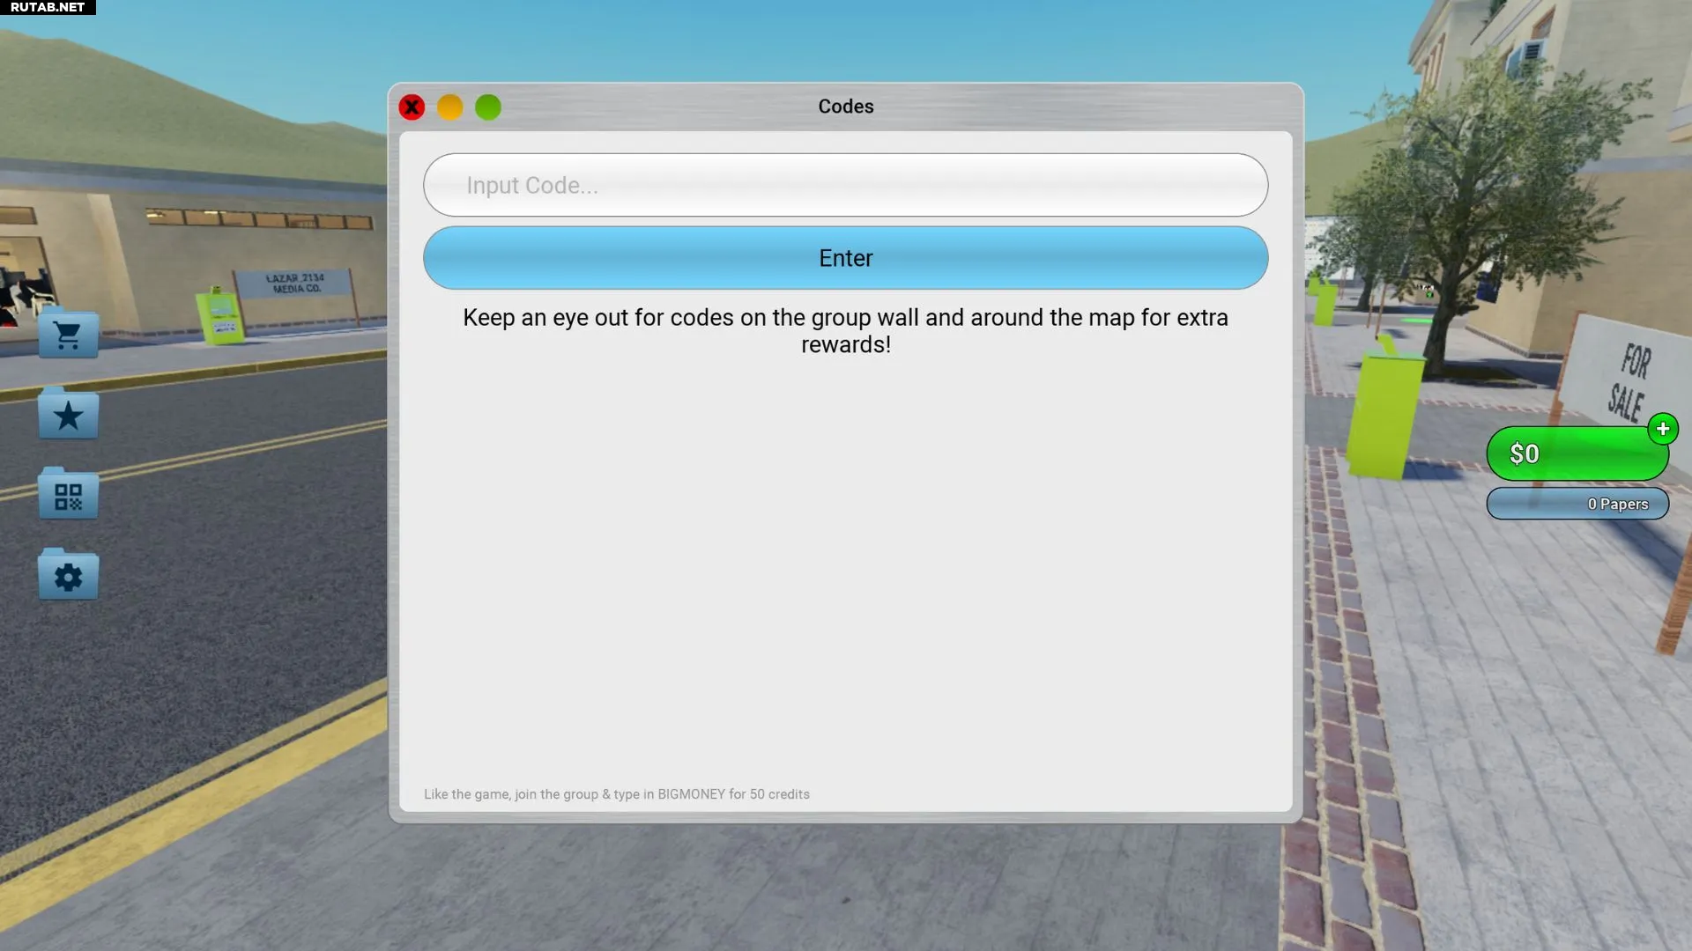Click the Input Code text field
The height and width of the screenshot is (951, 1692).
[845, 185]
